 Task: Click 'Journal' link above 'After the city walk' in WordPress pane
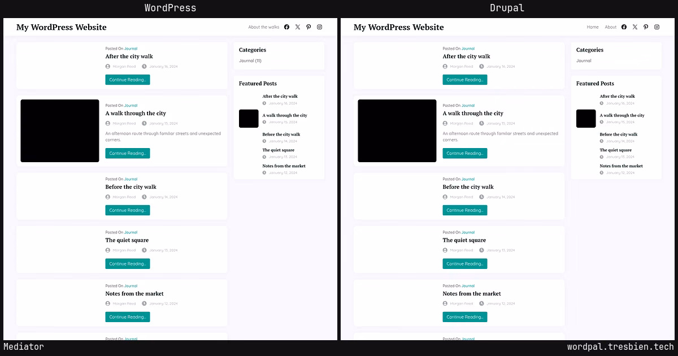(x=131, y=49)
